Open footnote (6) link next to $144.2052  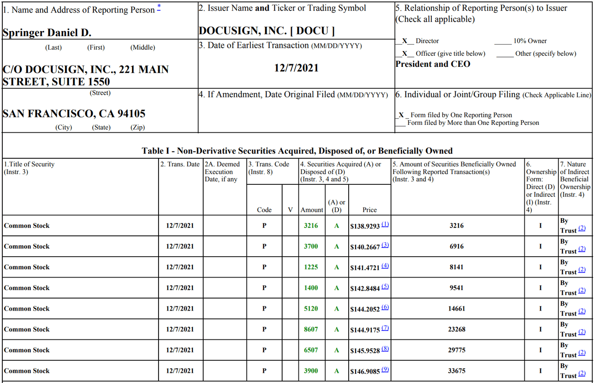click(385, 307)
